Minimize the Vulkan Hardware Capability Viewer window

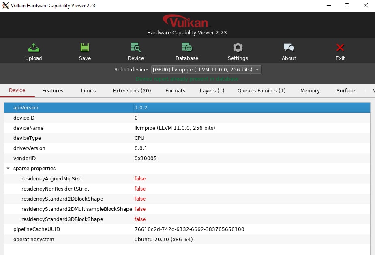coord(329,5)
